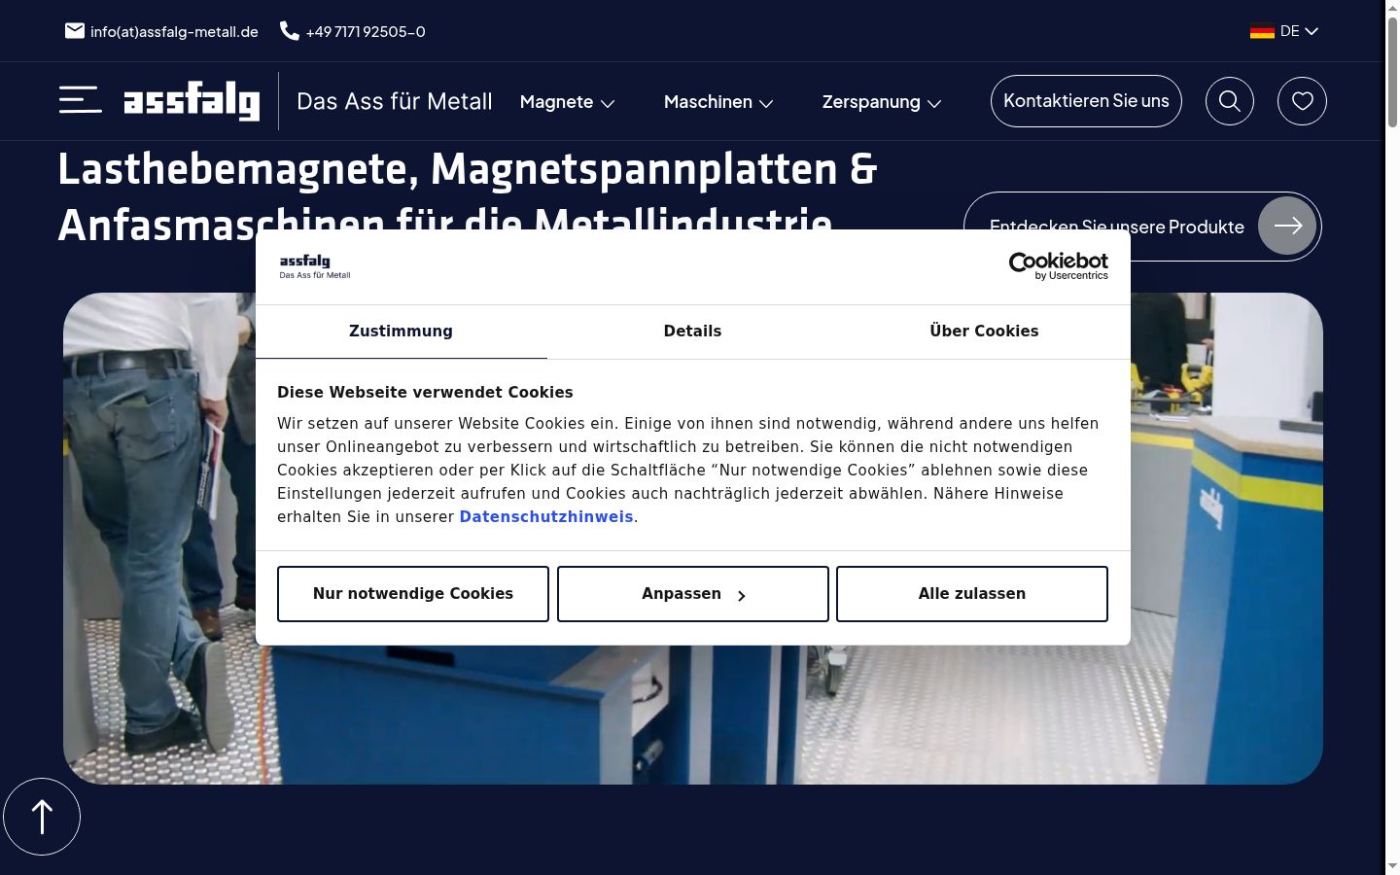Click the Anpassen button
The height and width of the screenshot is (875, 1400).
693,594
